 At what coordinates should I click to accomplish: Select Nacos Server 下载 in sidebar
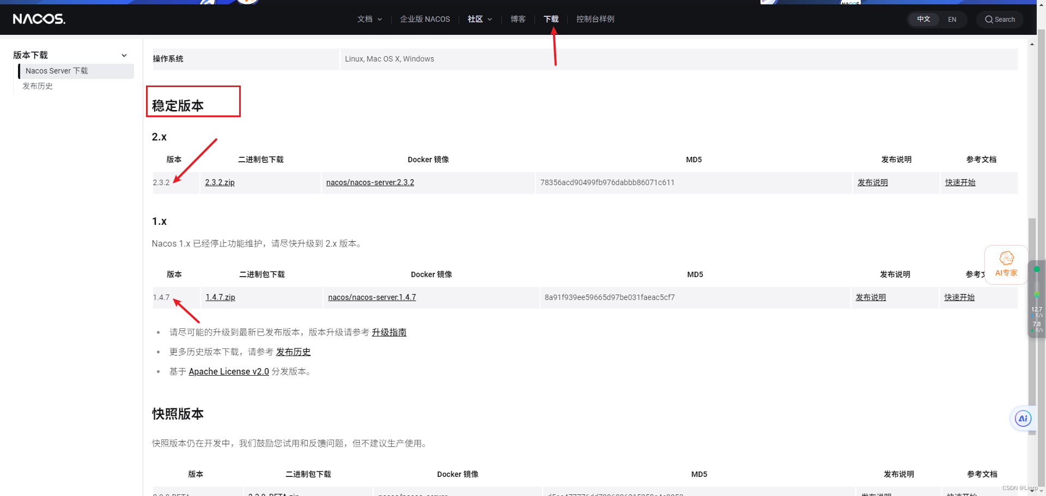(76, 71)
